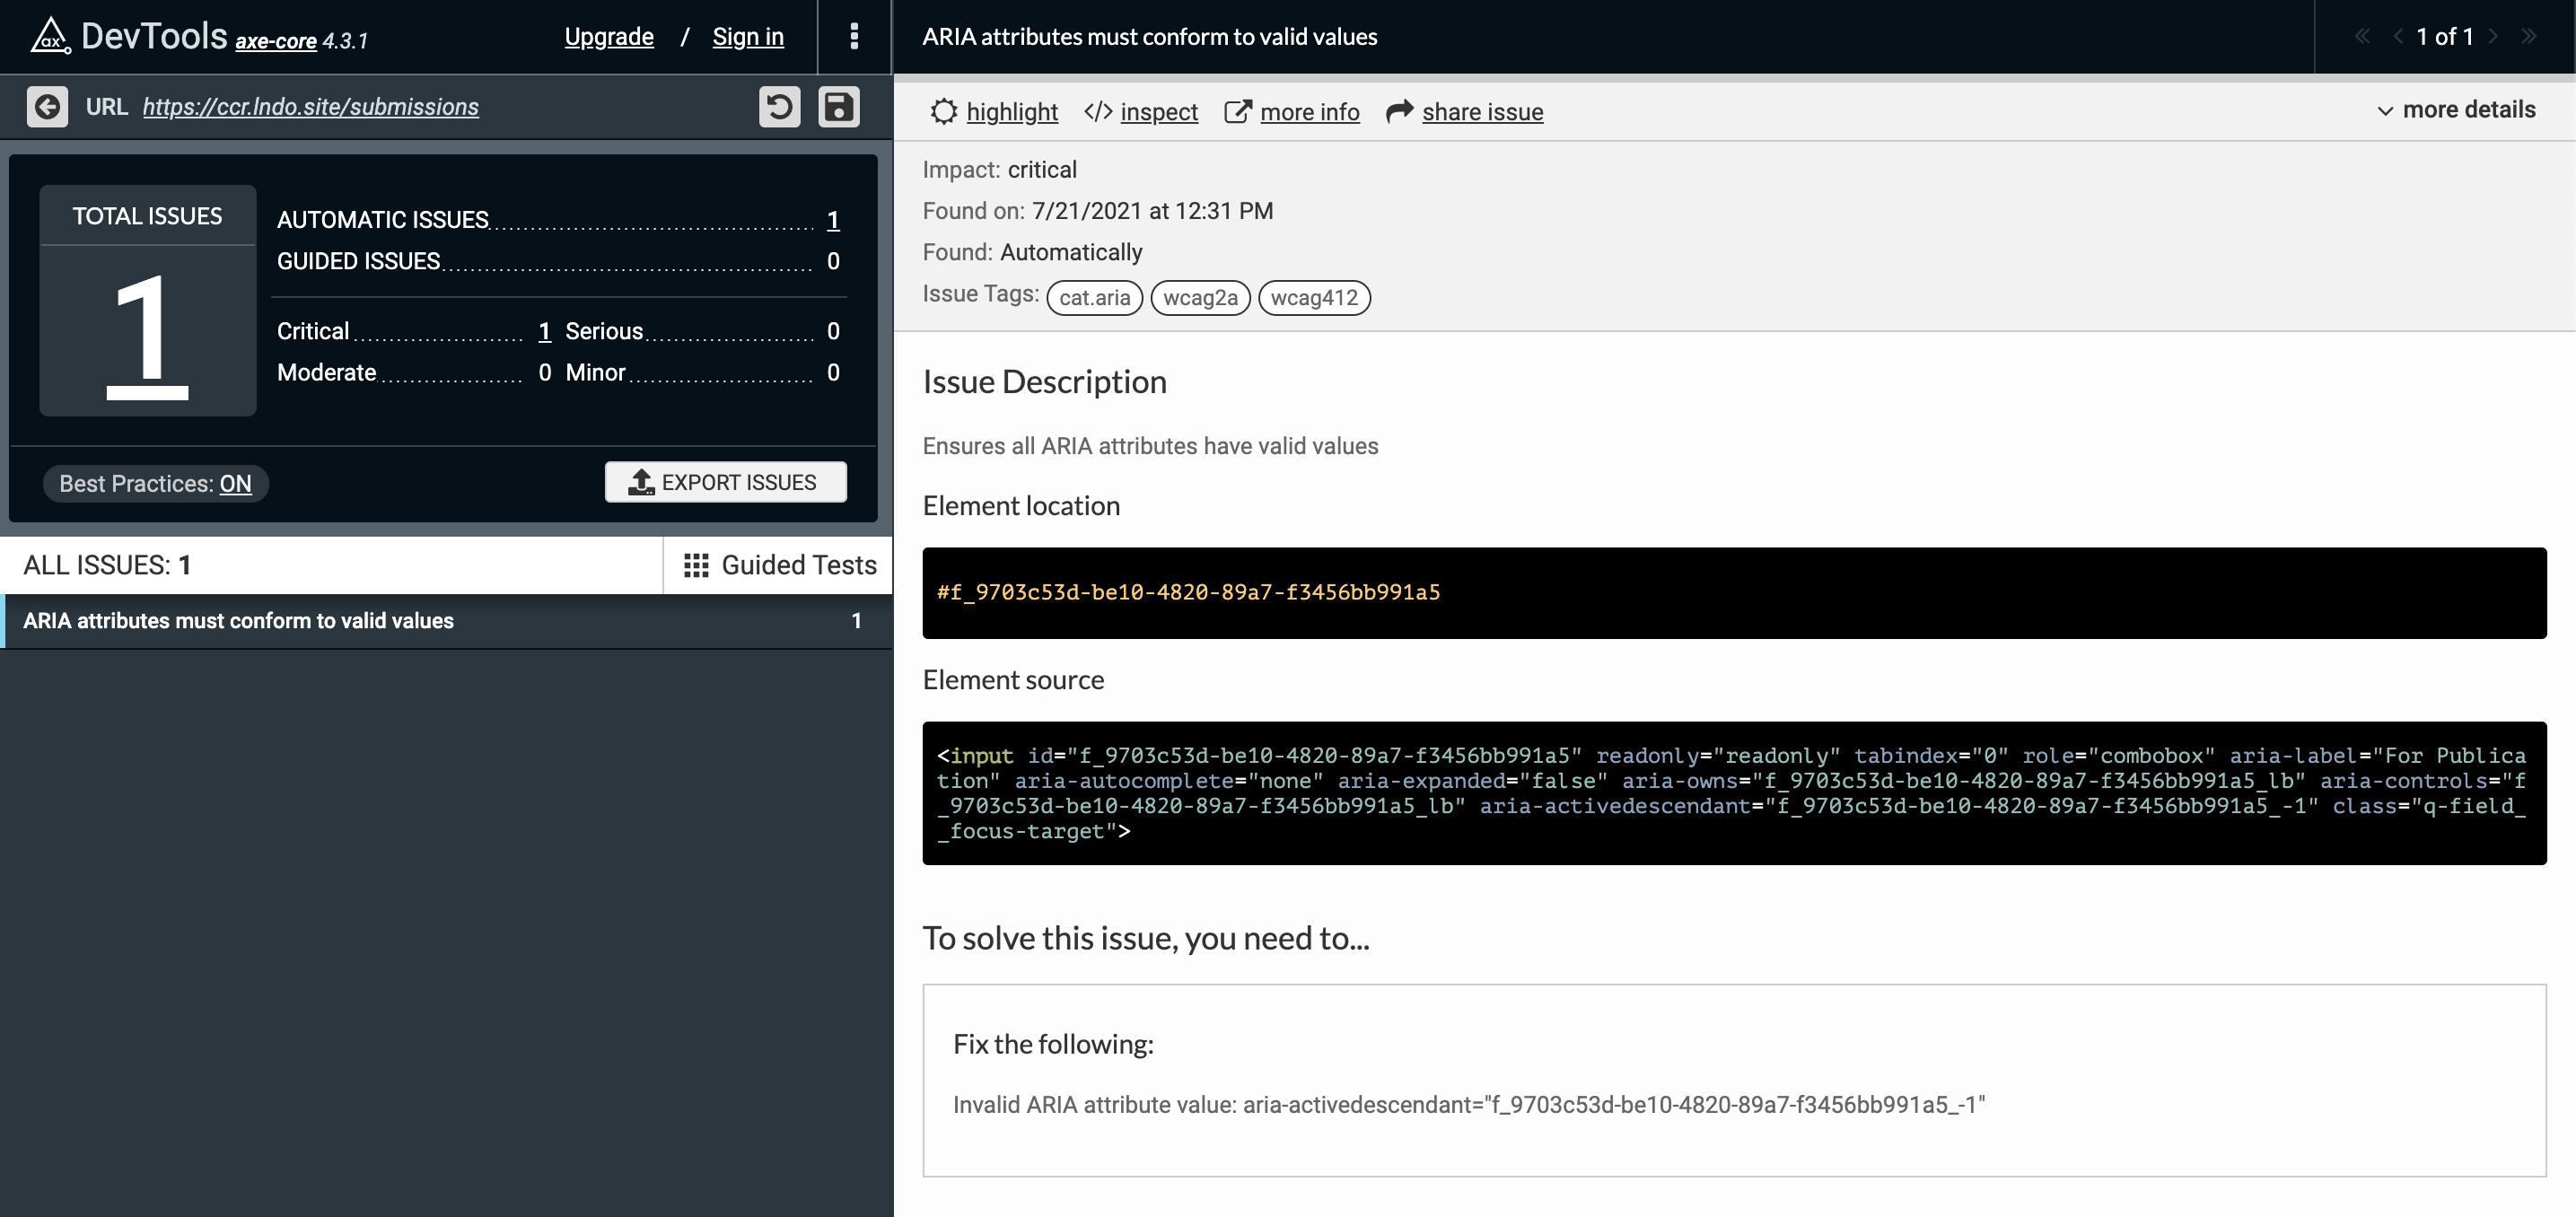Open the Sign in page
Viewport: 2576px width, 1217px height.
pos(747,37)
